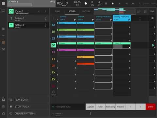This screenshot has height=118, width=157.
Task: Select Pattern 2 in the pattern list
Action: (x=28, y=25)
